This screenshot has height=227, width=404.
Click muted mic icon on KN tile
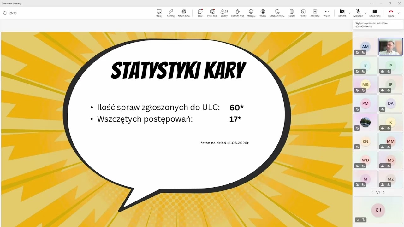[357, 147]
